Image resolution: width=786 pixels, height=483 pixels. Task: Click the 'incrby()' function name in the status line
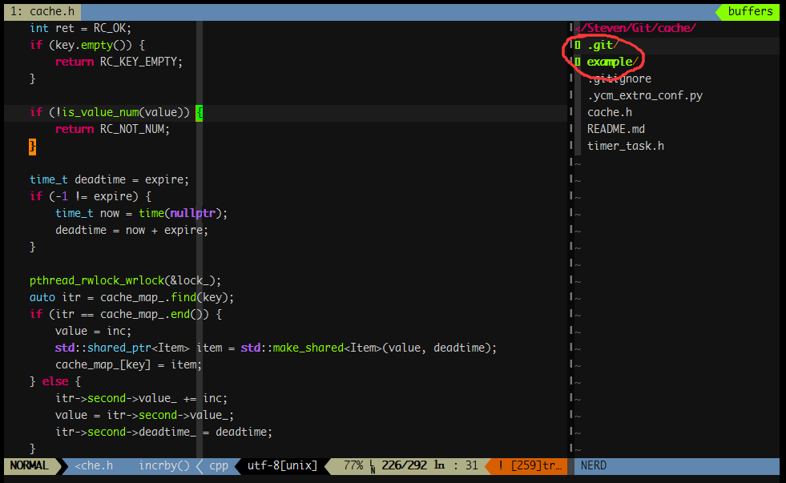click(x=164, y=465)
